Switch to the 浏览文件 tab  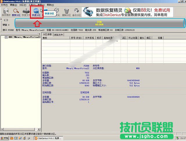click(x=58, y=35)
